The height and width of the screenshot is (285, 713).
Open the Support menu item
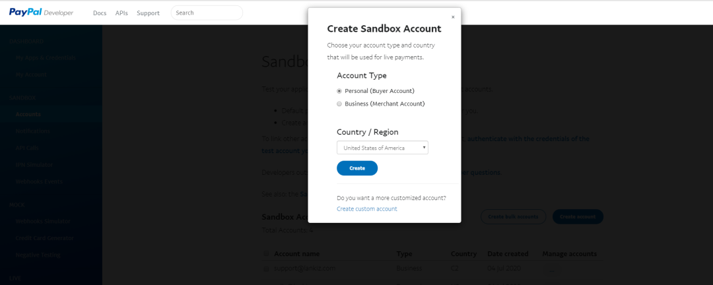click(x=149, y=13)
